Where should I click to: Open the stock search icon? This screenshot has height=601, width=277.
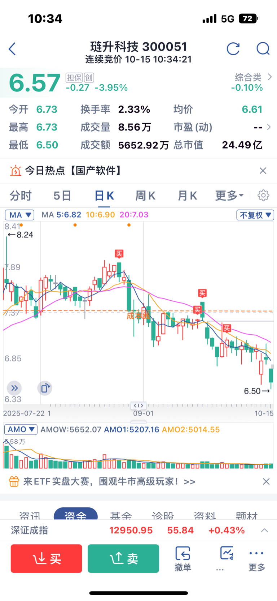(263, 49)
